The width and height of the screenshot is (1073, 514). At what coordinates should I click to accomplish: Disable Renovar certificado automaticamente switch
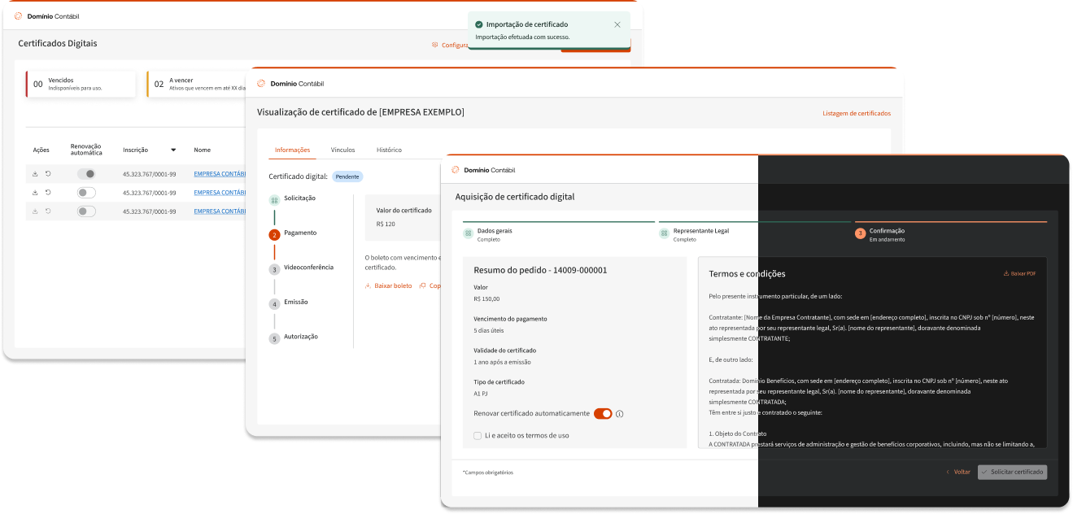click(603, 414)
